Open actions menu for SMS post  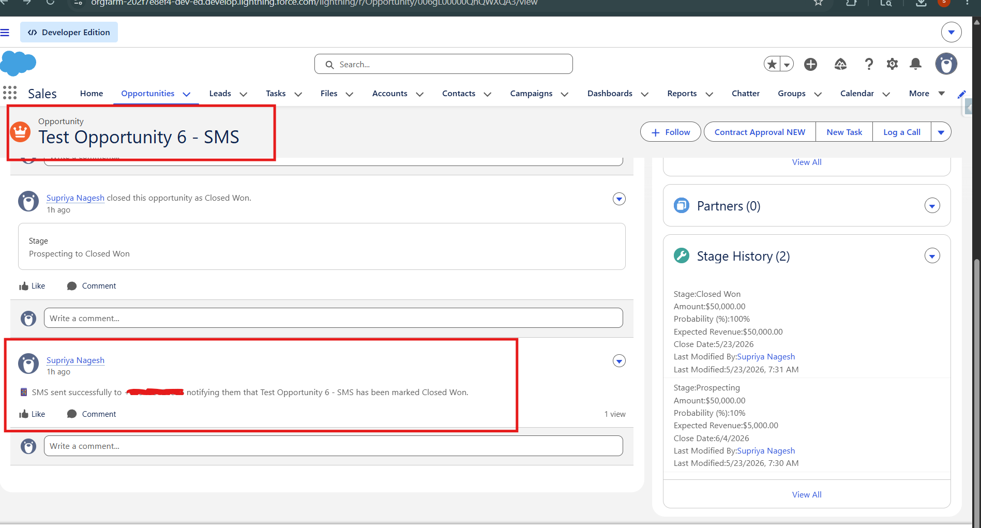(619, 360)
